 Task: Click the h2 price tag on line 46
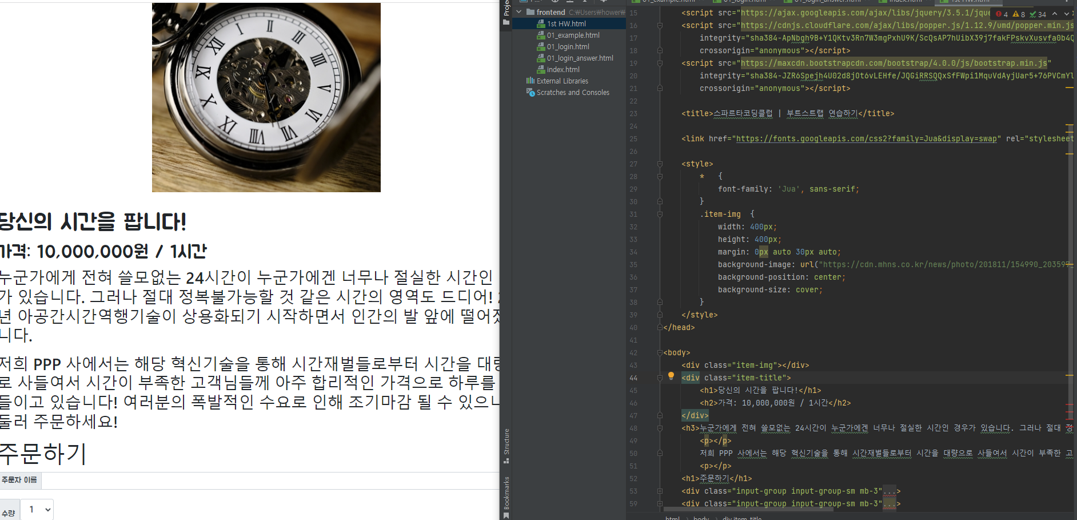point(775,403)
